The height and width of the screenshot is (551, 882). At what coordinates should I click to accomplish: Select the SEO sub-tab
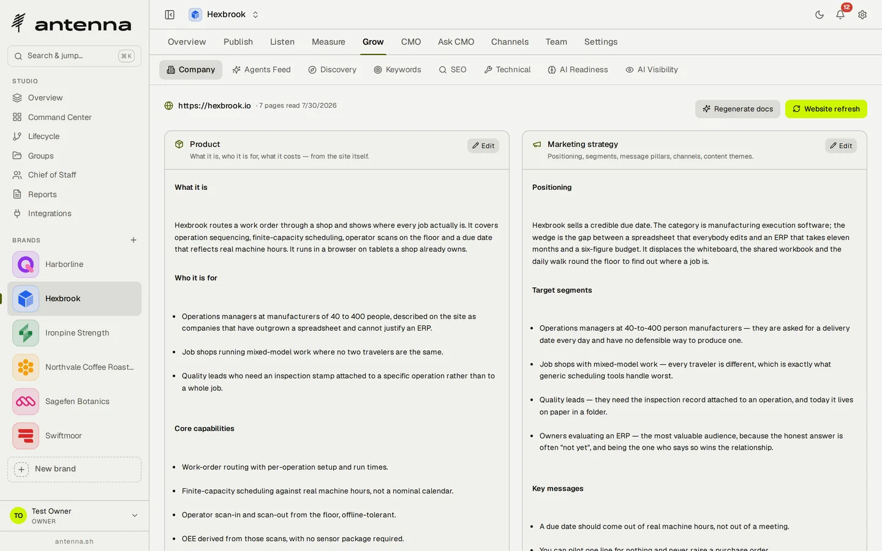[453, 70]
